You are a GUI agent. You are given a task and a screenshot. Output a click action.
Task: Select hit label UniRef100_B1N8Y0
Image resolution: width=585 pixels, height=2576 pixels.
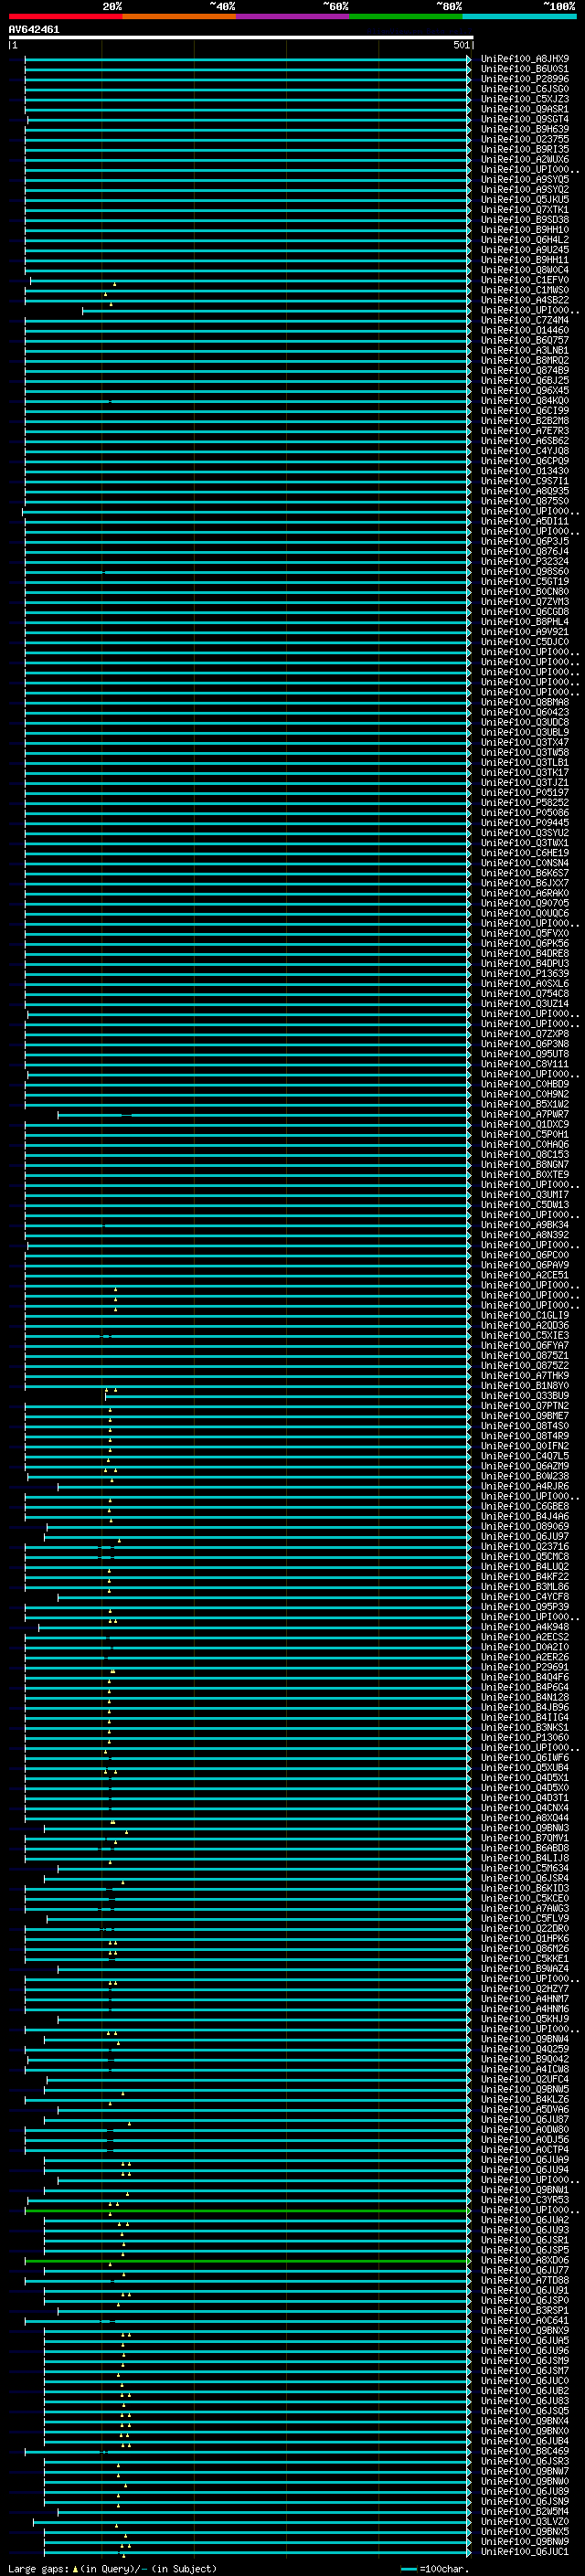pos(525,1385)
